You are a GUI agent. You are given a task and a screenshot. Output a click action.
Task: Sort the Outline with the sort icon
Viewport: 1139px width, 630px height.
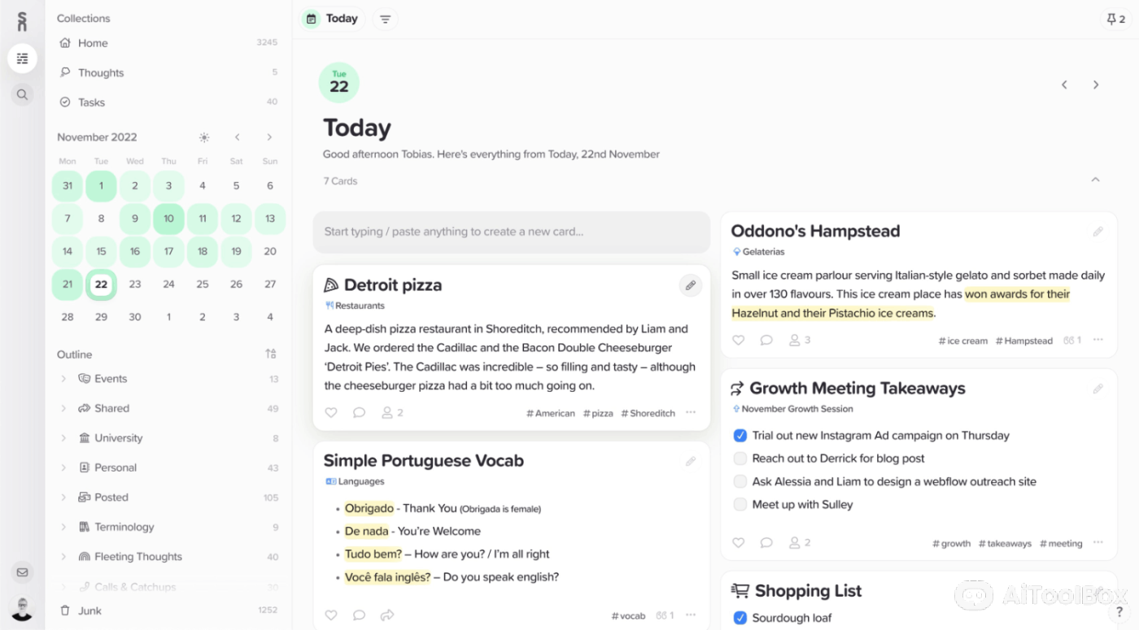coord(271,354)
